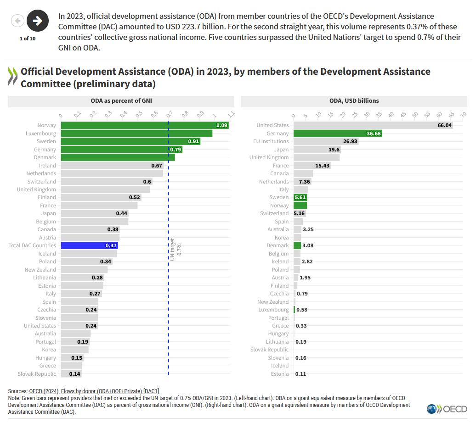
Task: Click Switzerland's 0.6 value label
Action: [147, 182]
